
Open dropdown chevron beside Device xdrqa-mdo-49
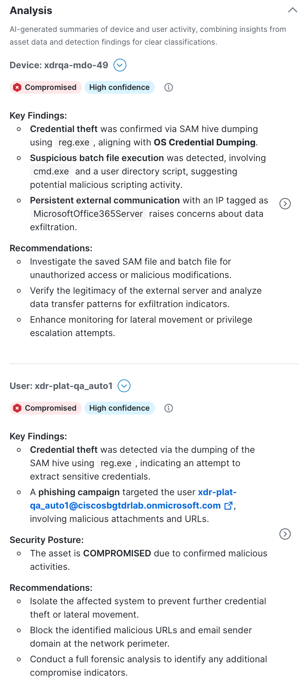tap(120, 65)
